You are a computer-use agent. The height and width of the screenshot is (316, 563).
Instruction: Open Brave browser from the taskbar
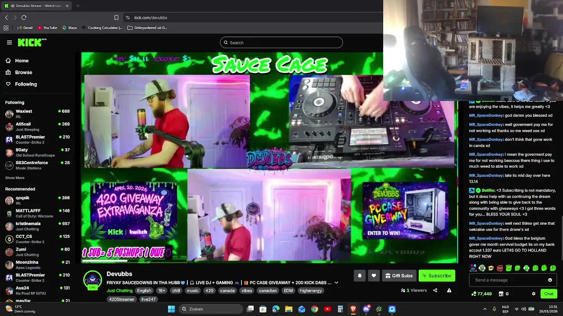353,309
